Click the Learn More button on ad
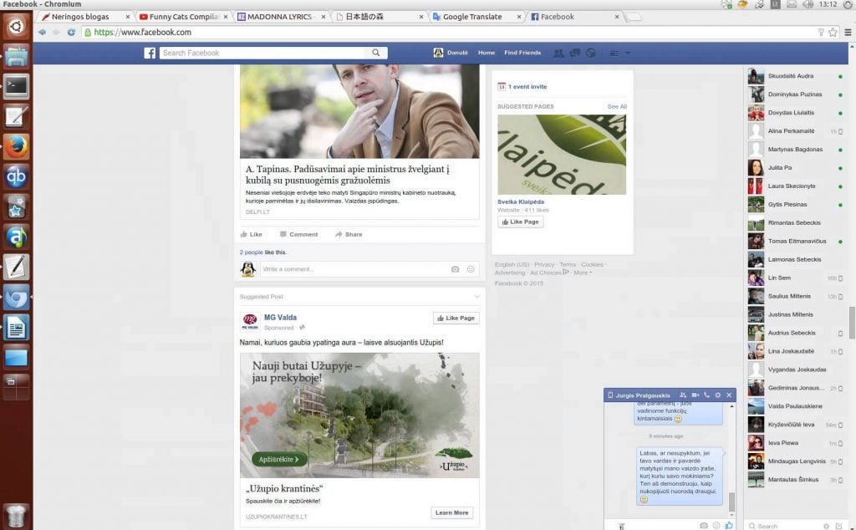This screenshot has height=530, width=856. tap(451, 513)
